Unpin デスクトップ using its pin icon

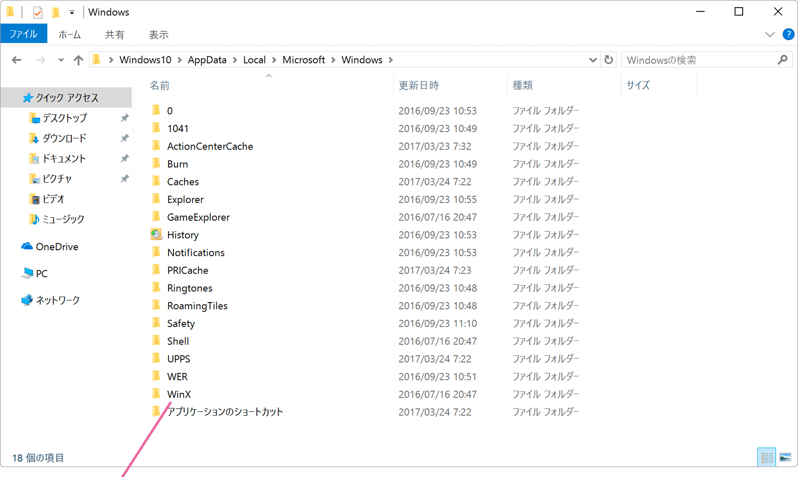click(125, 118)
